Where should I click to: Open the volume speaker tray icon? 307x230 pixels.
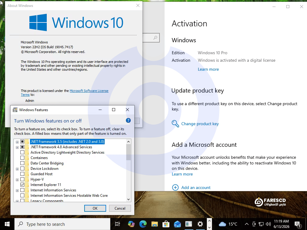point(268,224)
